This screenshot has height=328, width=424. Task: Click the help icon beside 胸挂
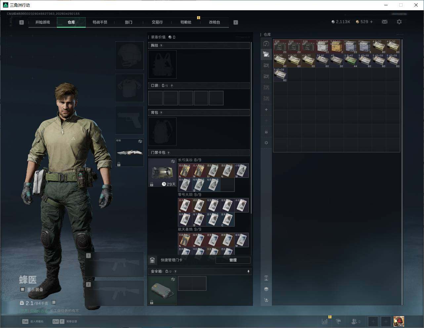click(x=161, y=46)
